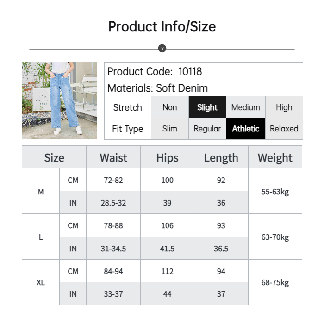Select the Slim fit type
The height and width of the screenshot is (324, 324).
click(x=170, y=129)
